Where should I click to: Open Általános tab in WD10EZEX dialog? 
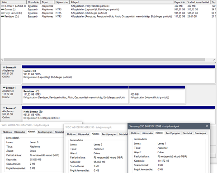point(7,132)
